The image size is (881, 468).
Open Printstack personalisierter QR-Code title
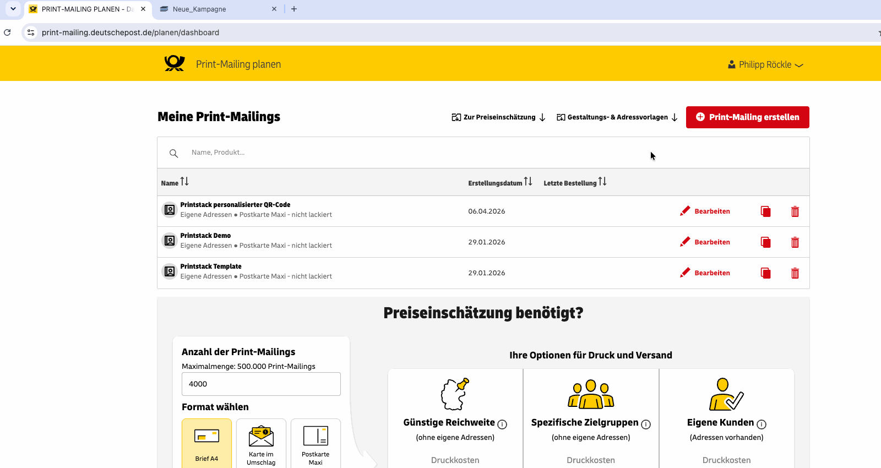point(235,205)
